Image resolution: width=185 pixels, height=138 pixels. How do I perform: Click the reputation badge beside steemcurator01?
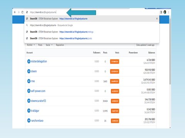pos(29,101)
